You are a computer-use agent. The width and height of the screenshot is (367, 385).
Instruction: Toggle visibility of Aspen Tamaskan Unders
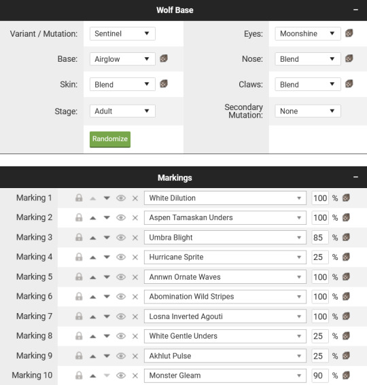[121, 218]
